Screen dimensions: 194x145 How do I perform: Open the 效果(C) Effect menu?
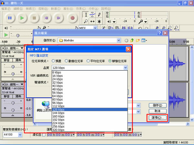81,9
